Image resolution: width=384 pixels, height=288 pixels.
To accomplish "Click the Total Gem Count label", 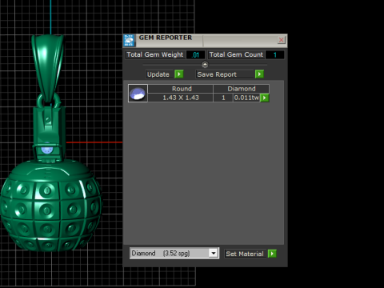I will click(236, 54).
